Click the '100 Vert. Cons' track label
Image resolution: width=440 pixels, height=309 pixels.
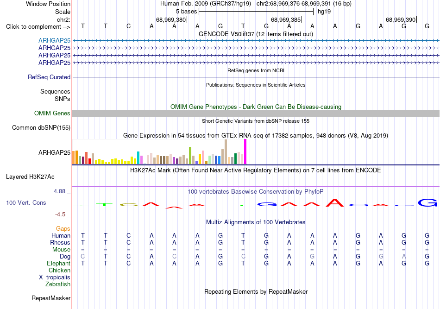pyautogui.click(x=26, y=202)
